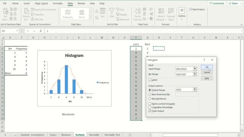Click the Output Range text field
Screen dimensions: 244x137
click(184, 90)
